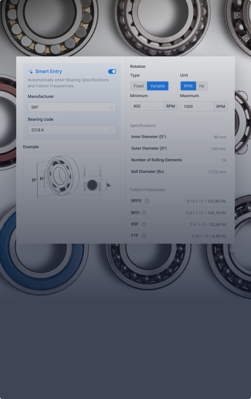The width and height of the screenshot is (251, 399).
Task: Click the Maximum rotation input field
Action: (x=197, y=106)
